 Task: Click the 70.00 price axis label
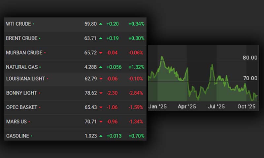click(250, 78)
